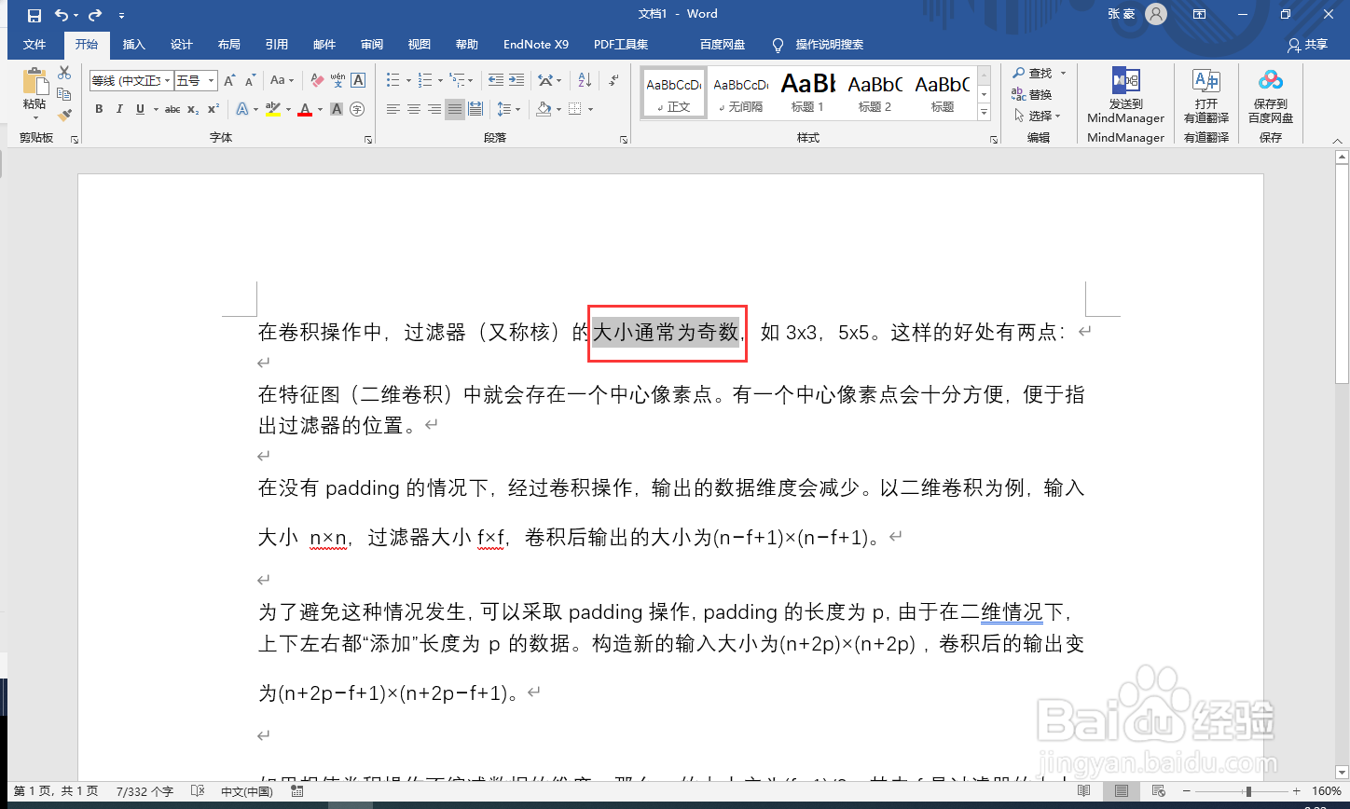The width and height of the screenshot is (1350, 809).
Task: Click the zoom in plus button
Action: (1299, 791)
